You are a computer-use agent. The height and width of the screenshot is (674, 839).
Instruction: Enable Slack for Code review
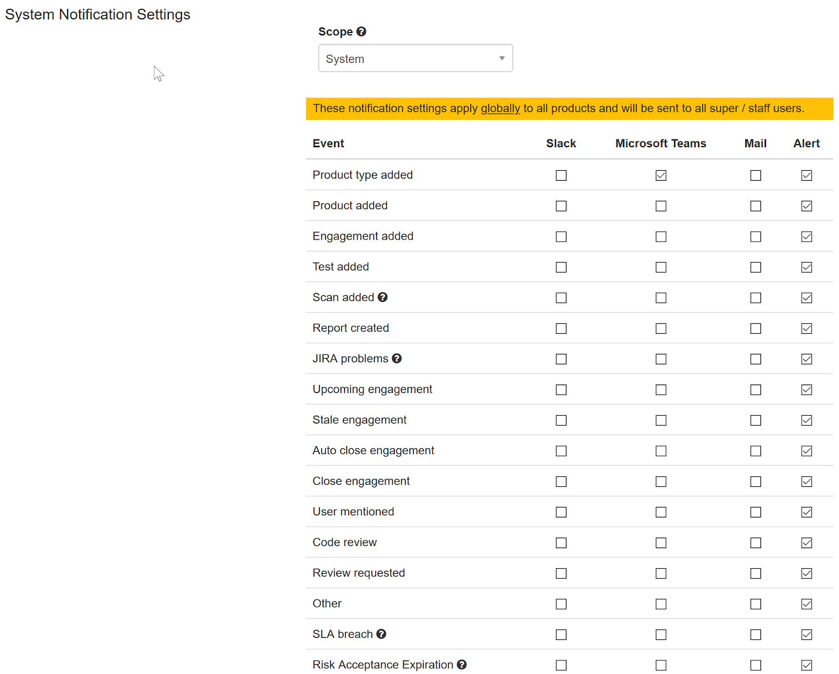(x=561, y=543)
